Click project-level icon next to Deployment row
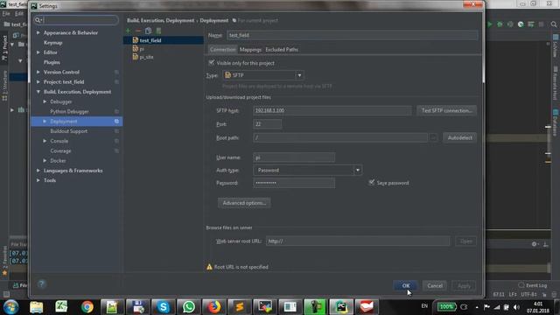The image size is (560, 315). (x=116, y=122)
